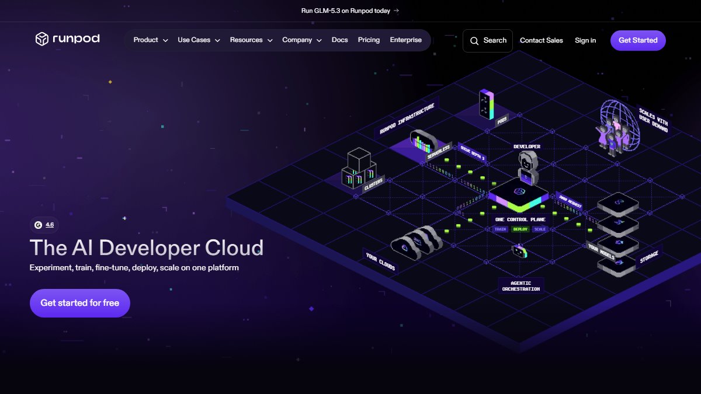Click the TRAIN tag under control plane
This screenshot has width=701, height=394.
(x=501, y=229)
